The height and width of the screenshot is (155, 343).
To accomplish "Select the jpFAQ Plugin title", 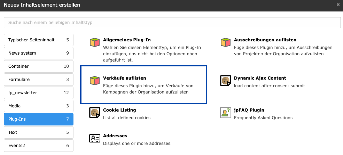I will coord(249,110).
